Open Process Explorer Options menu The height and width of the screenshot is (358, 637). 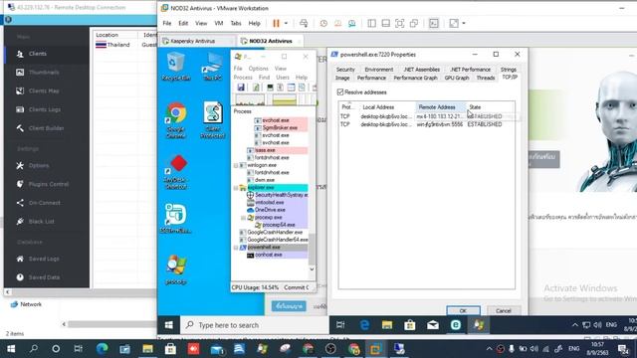tap(259, 69)
